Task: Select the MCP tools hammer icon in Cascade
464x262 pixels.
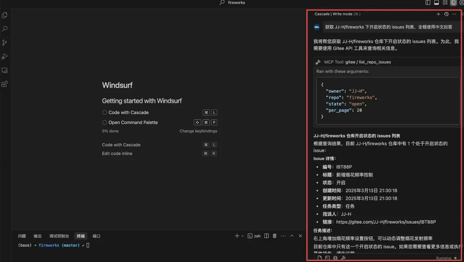Action: (x=343, y=258)
